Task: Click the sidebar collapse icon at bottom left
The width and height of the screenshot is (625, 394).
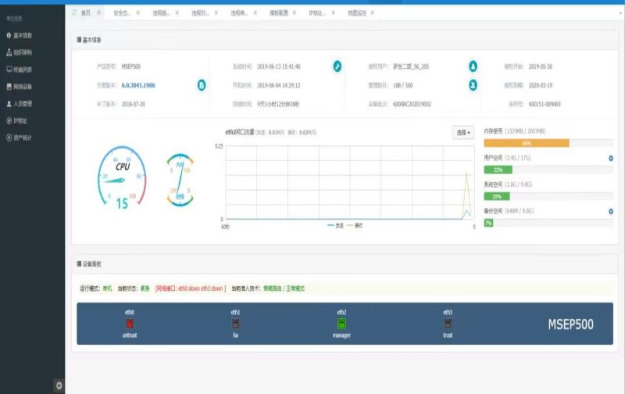Action: click(59, 385)
